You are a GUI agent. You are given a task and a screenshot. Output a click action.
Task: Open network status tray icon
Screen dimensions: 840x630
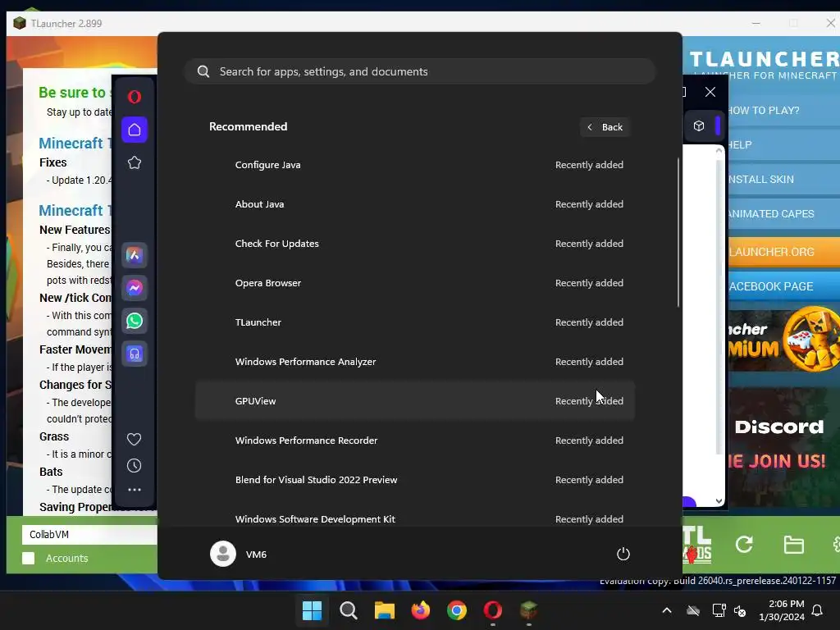[718, 610]
